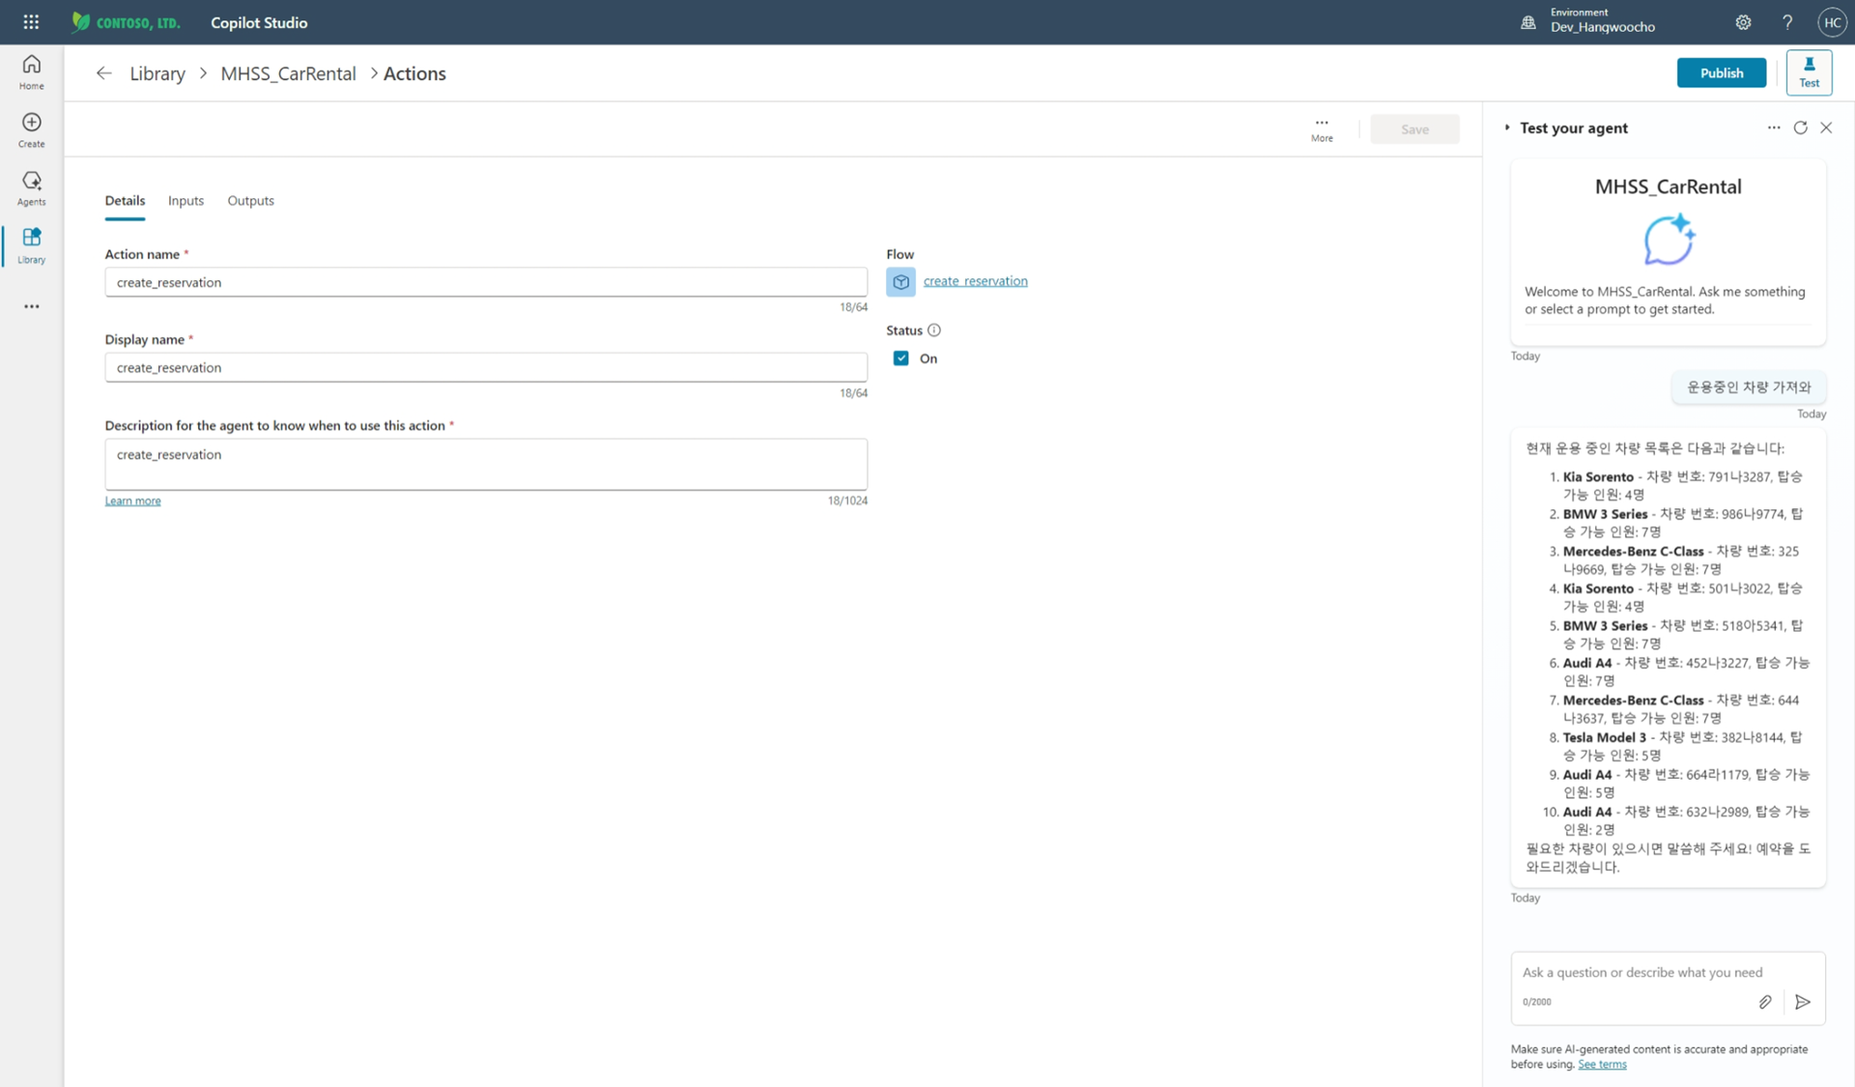The height and width of the screenshot is (1087, 1855).
Task: Show Status info tooltip icon
Action: click(934, 330)
